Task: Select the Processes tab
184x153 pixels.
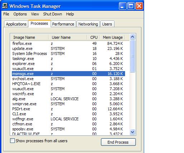Action: point(39,23)
